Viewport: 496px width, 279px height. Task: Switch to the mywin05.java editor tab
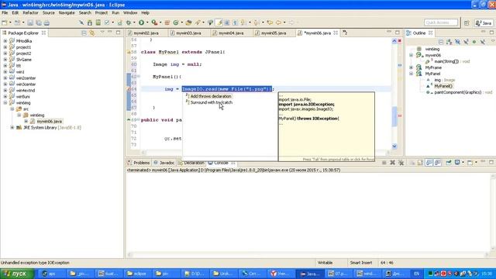click(x=274, y=33)
